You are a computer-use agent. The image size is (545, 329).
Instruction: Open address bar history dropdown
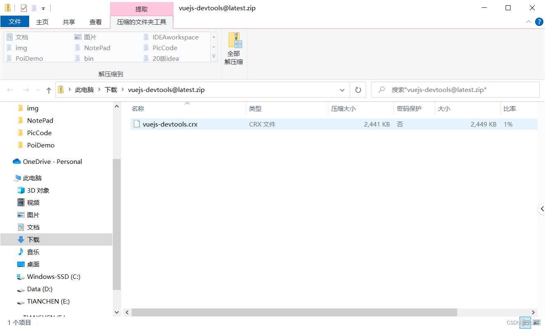coord(342,90)
